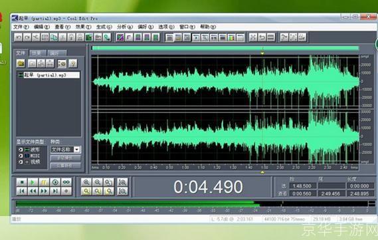Click the green phone-shaped icon in top toolbar
Image resolution: width=378 pixels, height=240 pixels.
point(107,37)
